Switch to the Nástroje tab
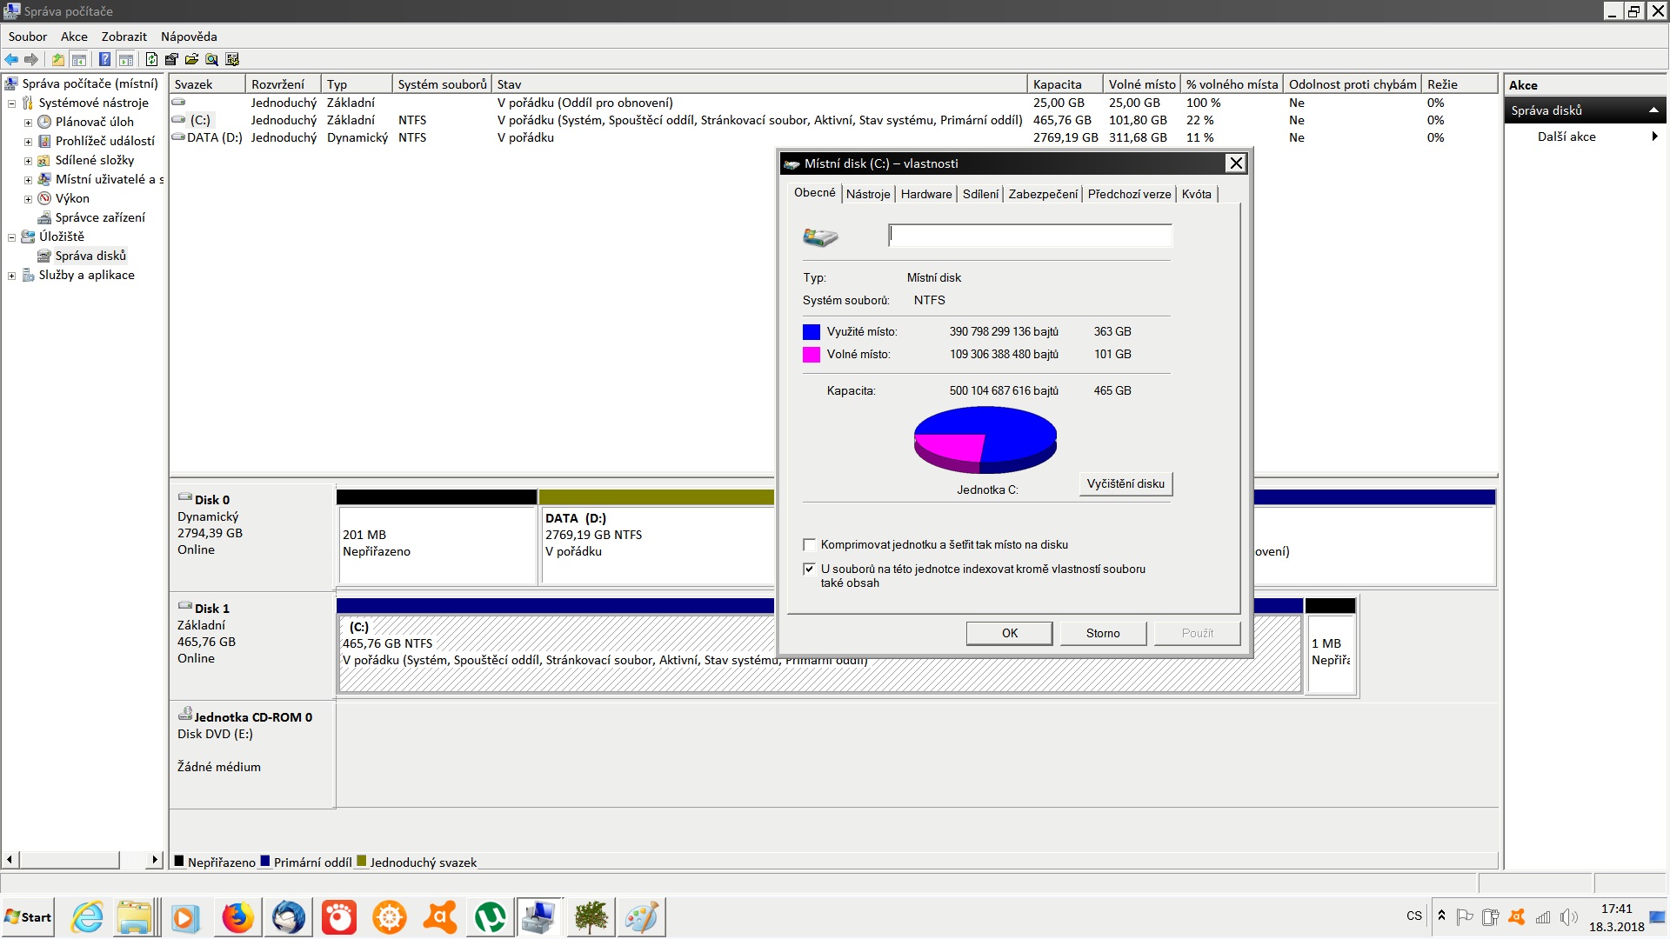Screen dimensions: 1670x939 (867, 194)
